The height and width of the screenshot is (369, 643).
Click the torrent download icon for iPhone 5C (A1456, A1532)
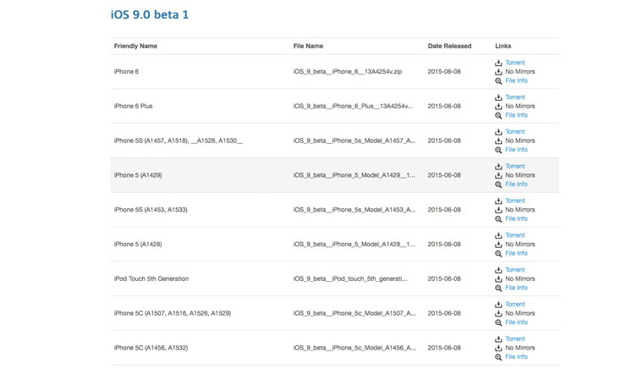point(498,339)
